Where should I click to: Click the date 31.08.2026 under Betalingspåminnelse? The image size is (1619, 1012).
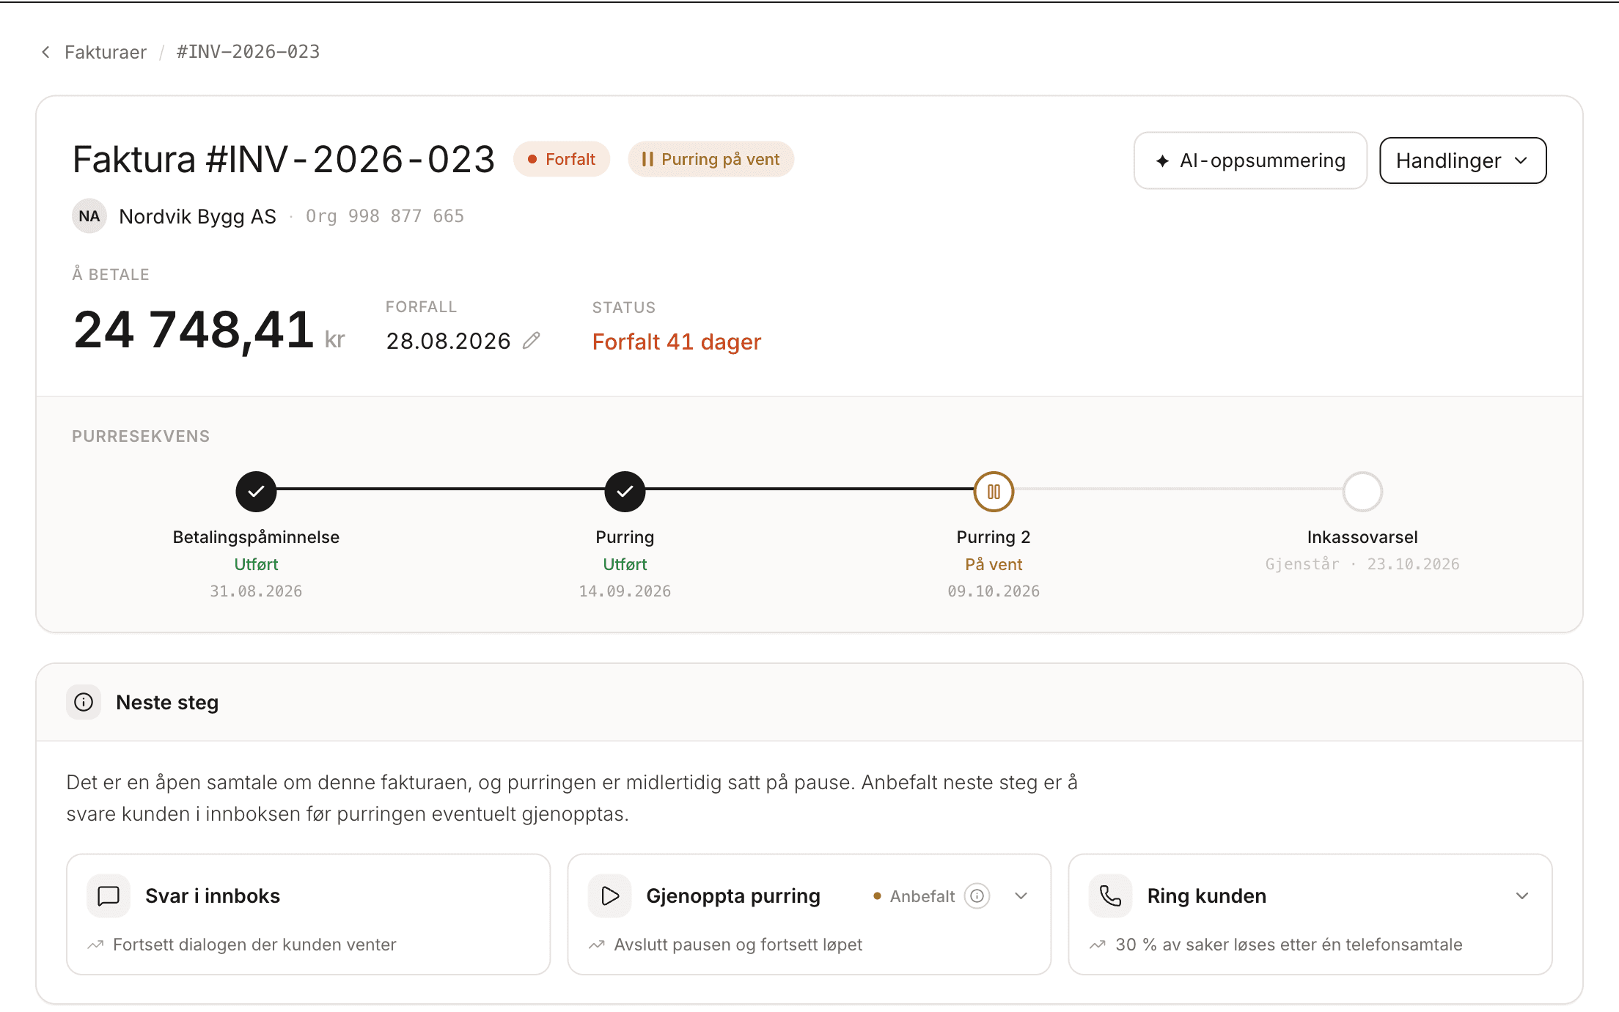pos(256,591)
